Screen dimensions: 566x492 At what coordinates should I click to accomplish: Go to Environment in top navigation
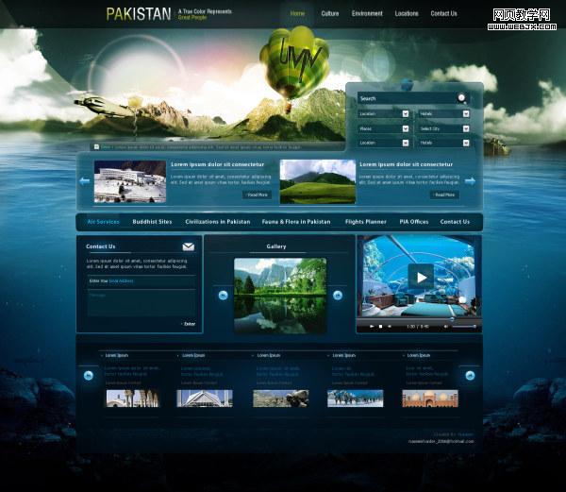point(367,14)
